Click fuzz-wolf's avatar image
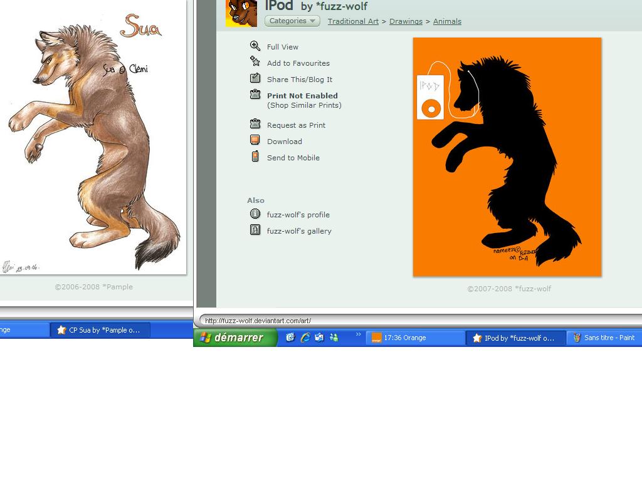 tap(241, 13)
